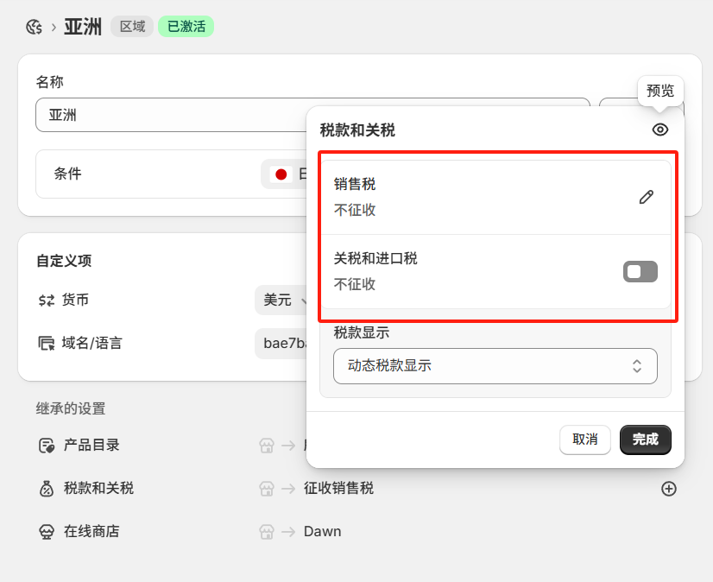
Task: Click the 货币 currency icon
Action: [x=45, y=300]
